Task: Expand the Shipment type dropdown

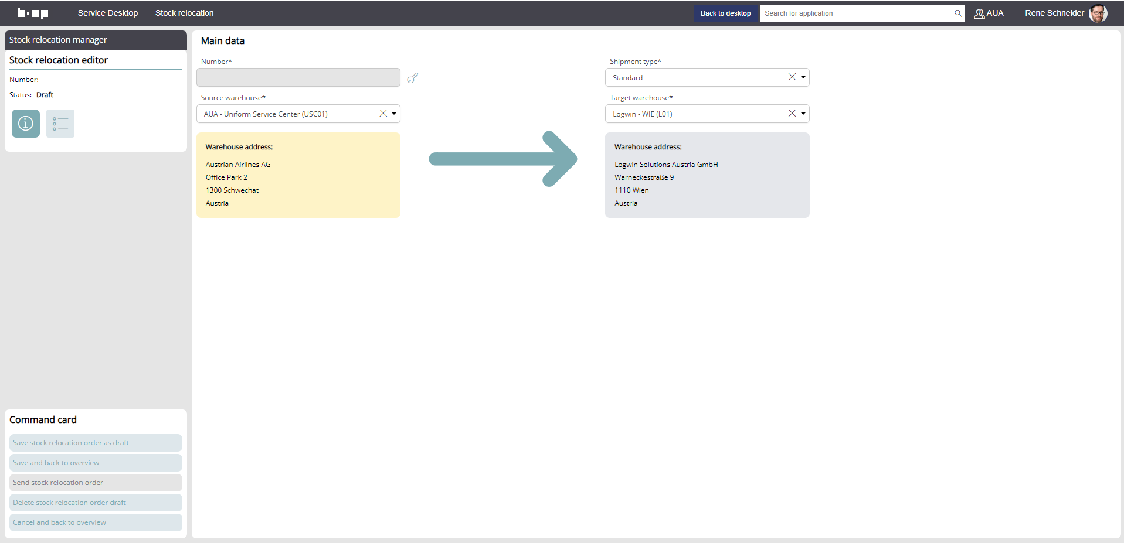Action: pyautogui.click(x=803, y=77)
